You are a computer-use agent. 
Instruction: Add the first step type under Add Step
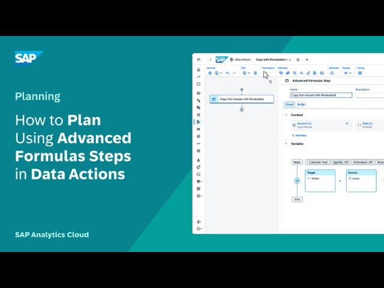pos(281,73)
